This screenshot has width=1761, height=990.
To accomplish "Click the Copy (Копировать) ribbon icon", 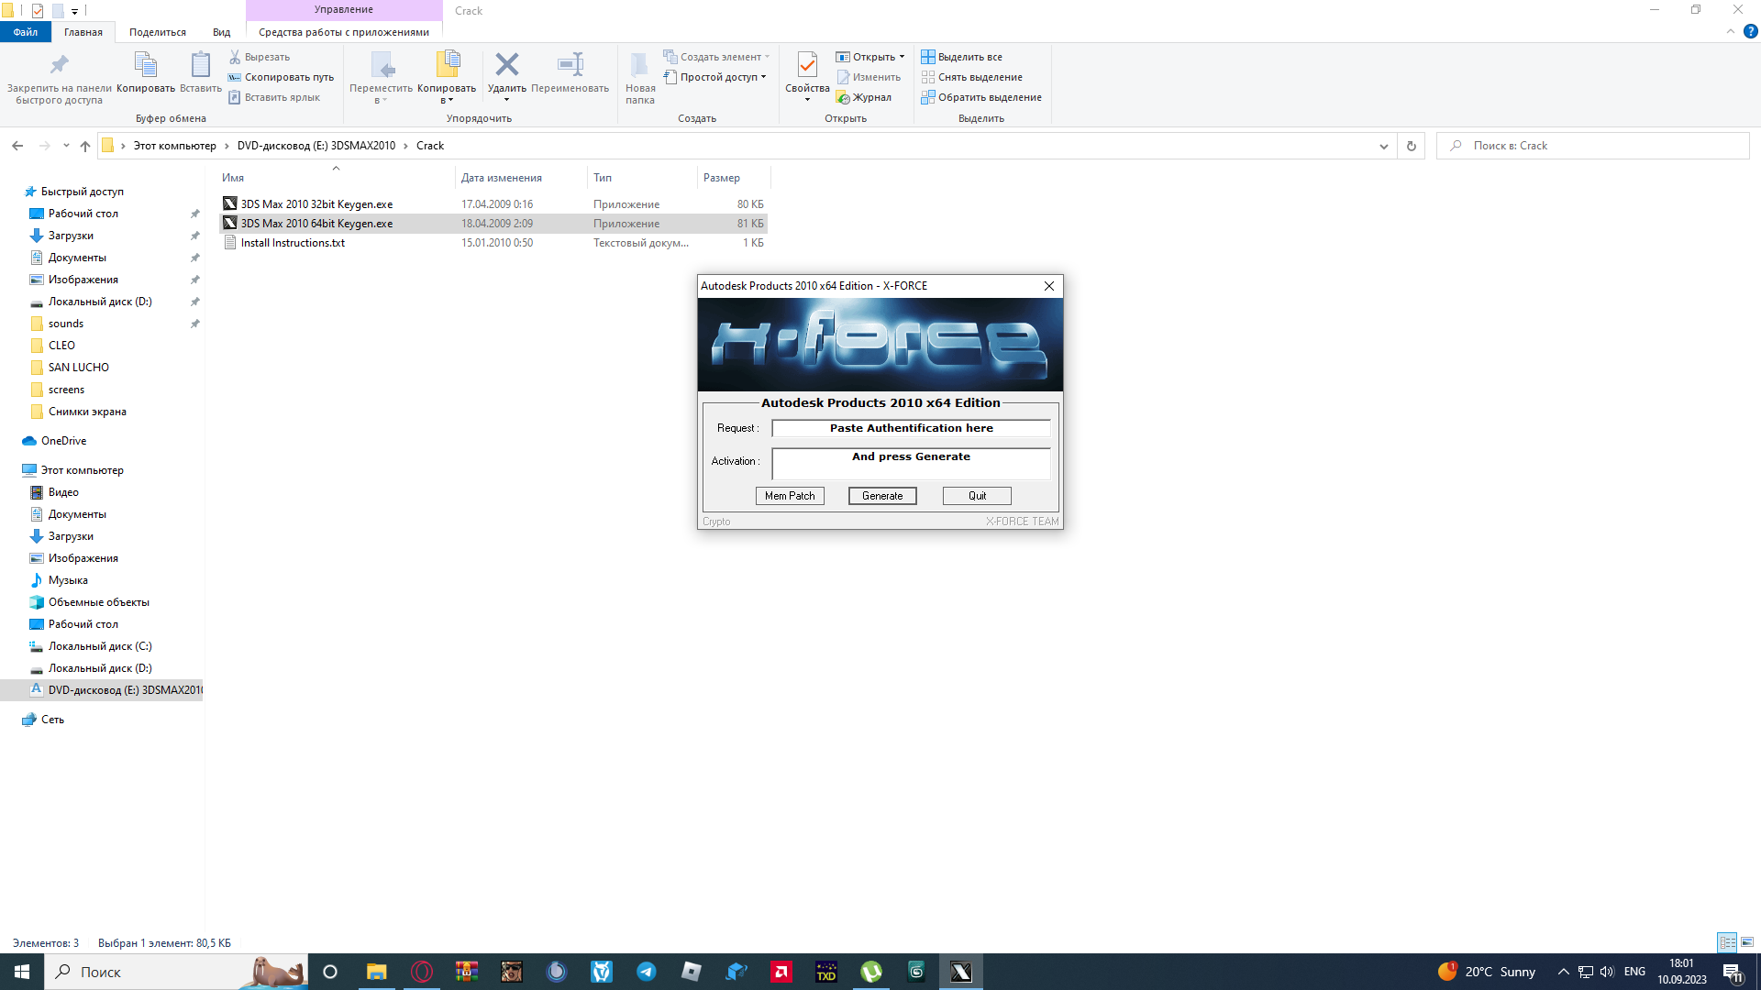I will (x=145, y=65).
